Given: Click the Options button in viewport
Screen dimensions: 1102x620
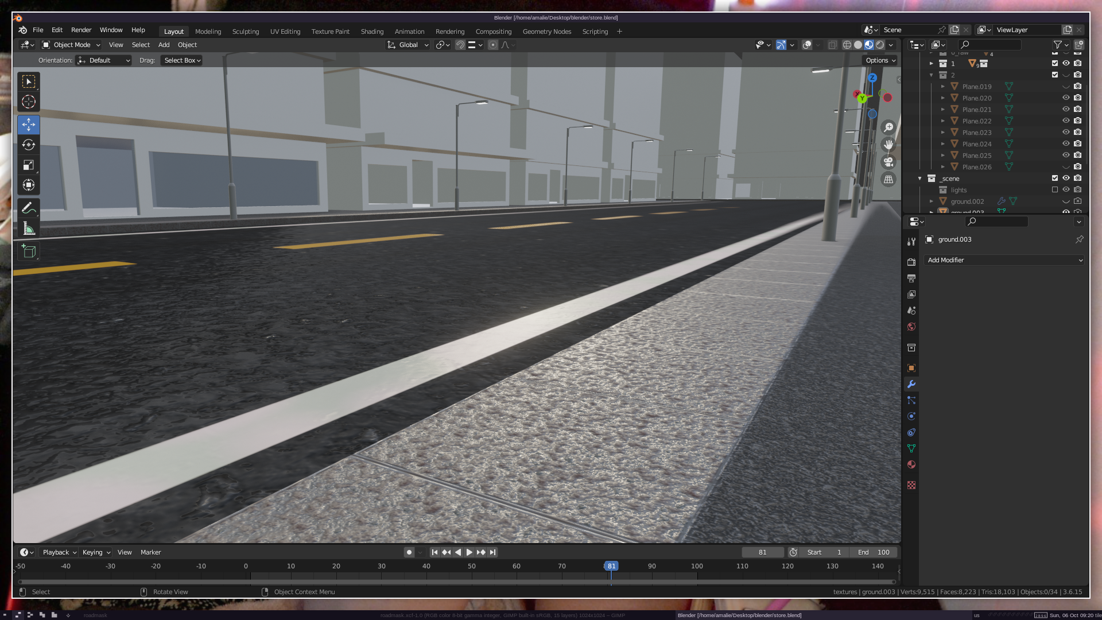Looking at the screenshot, I should [880, 60].
